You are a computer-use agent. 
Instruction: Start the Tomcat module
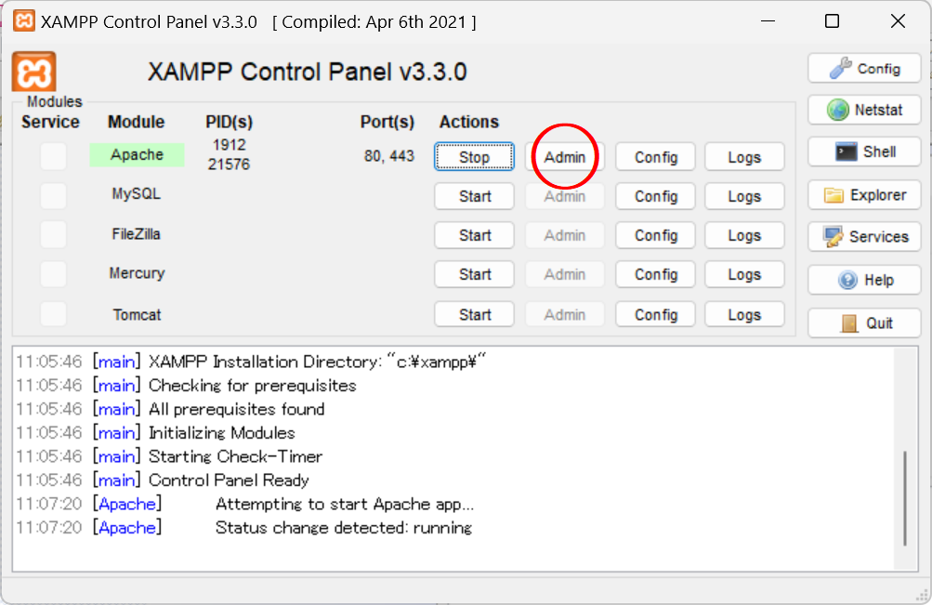tap(474, 315)
